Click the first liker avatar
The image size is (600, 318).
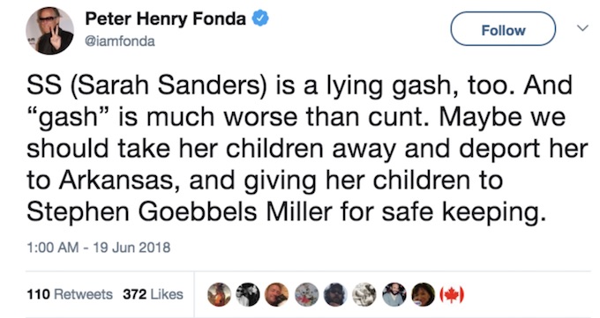(x=219, y=294)
